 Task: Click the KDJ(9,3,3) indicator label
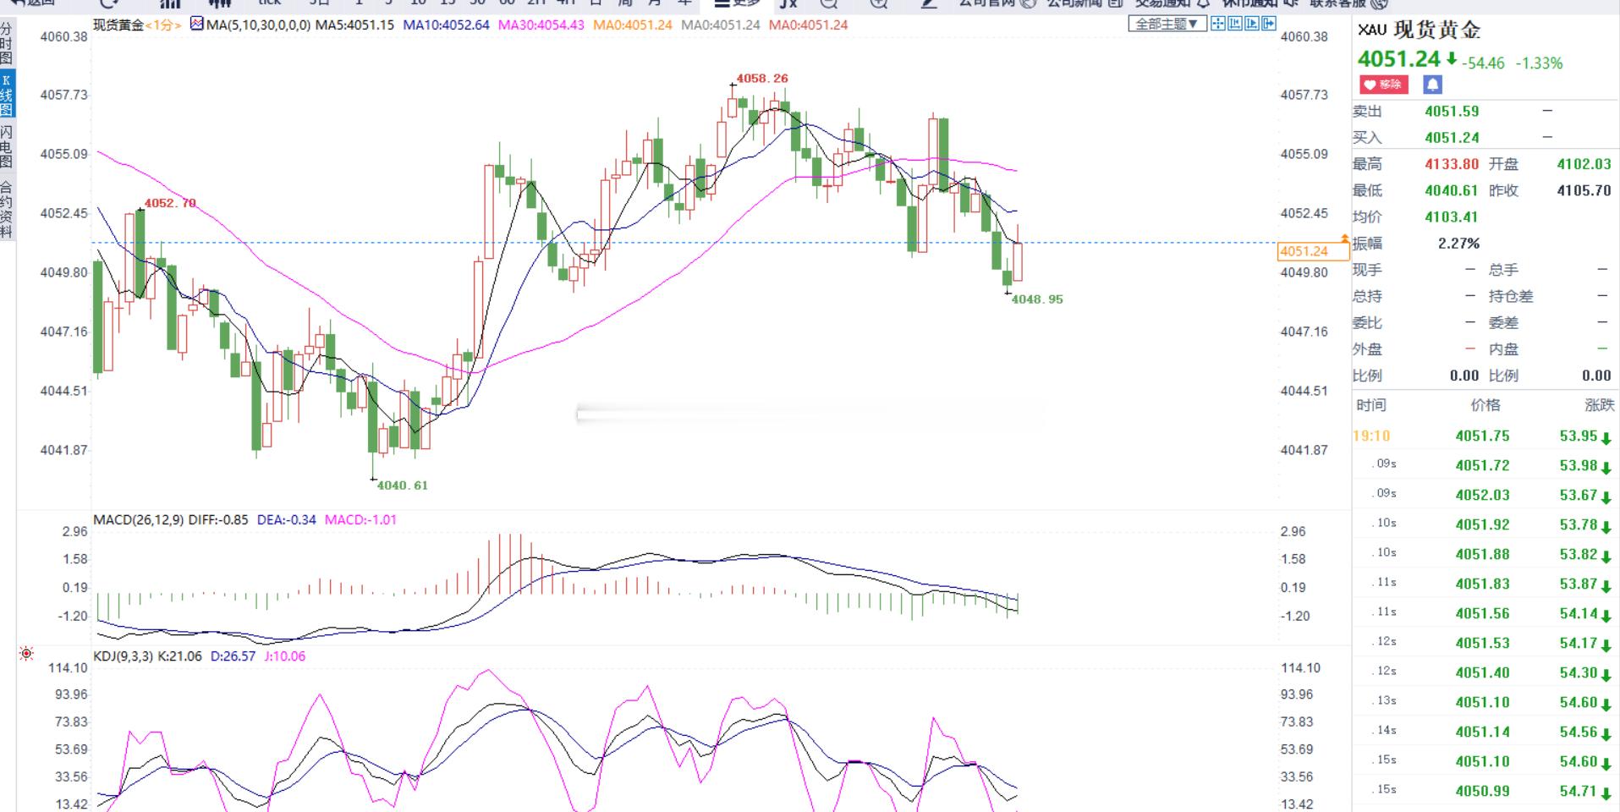pos(123,656)
